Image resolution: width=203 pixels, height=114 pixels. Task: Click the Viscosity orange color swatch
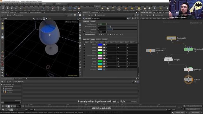[x=100, y=67]
